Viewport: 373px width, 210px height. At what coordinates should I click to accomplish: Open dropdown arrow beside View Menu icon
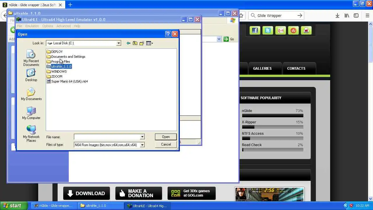[x=152, y=43]
